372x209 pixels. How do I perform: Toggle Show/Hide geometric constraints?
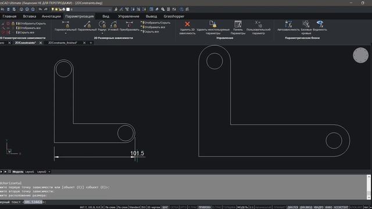pos(31,23)
